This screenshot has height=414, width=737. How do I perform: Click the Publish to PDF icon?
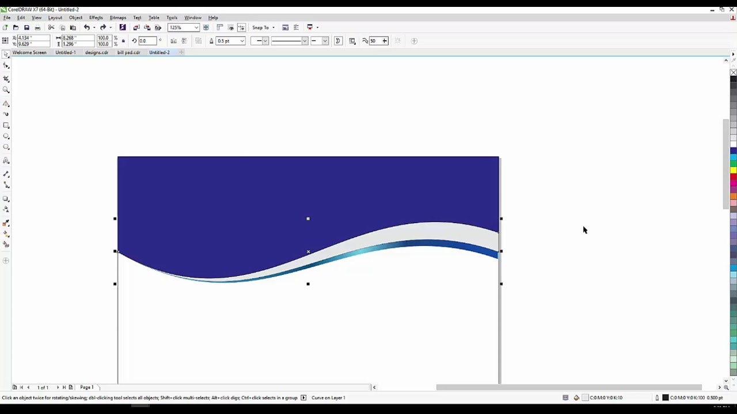tap(158, 28)
